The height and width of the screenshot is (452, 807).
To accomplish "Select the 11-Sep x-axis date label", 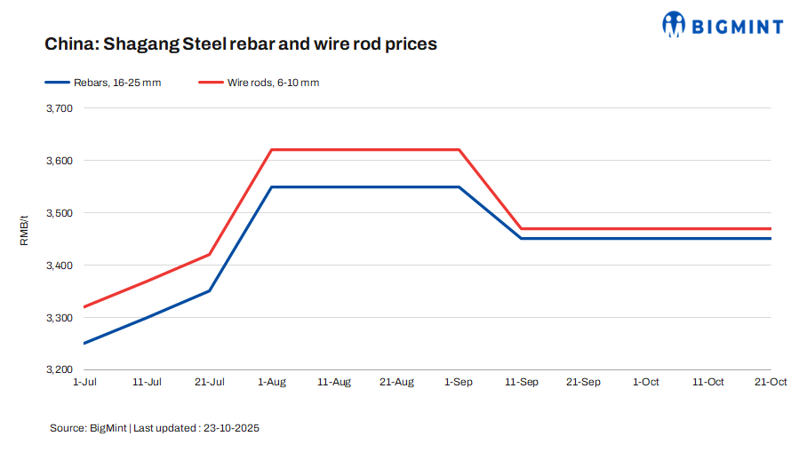I will coord(521,382).
